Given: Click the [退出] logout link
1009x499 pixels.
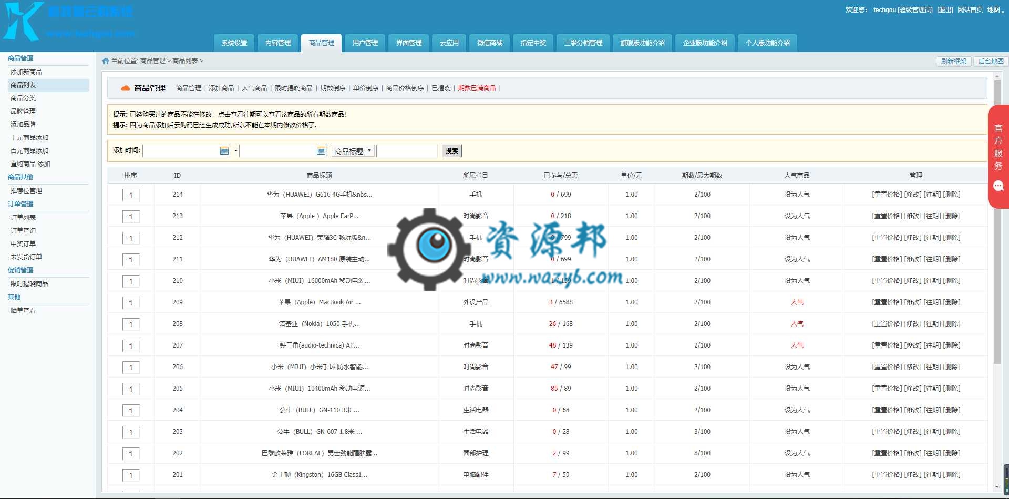Looking at the screenshot, I should [945, 10].
